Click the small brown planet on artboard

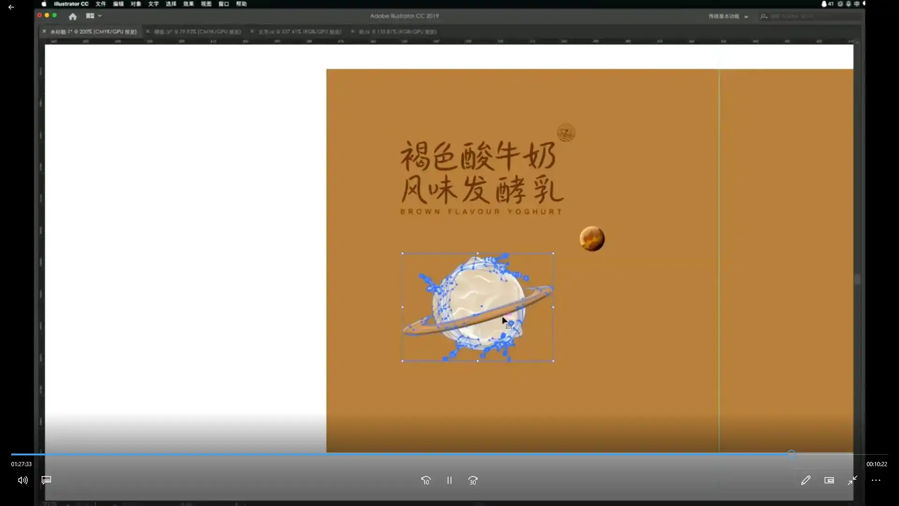click(x=592, y=239)
